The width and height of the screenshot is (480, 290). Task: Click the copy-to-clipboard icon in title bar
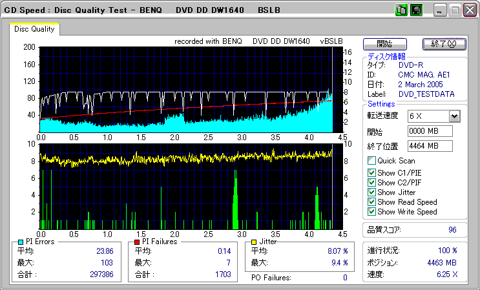click(401, 10)
